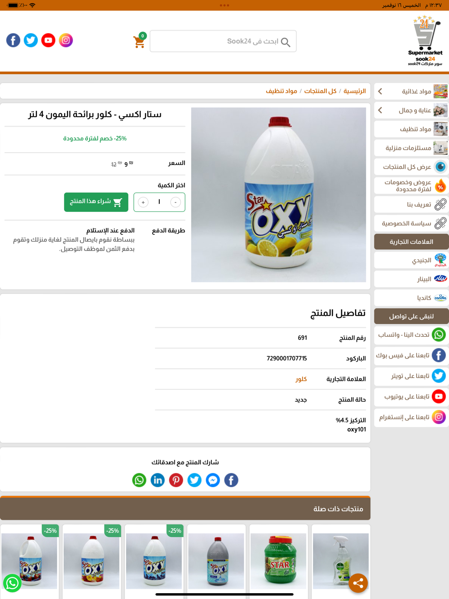Image resolution: width=449 pixels, height=599 pixels.
Task: Tap the floating orange share button
Action: tap(358, 583)
